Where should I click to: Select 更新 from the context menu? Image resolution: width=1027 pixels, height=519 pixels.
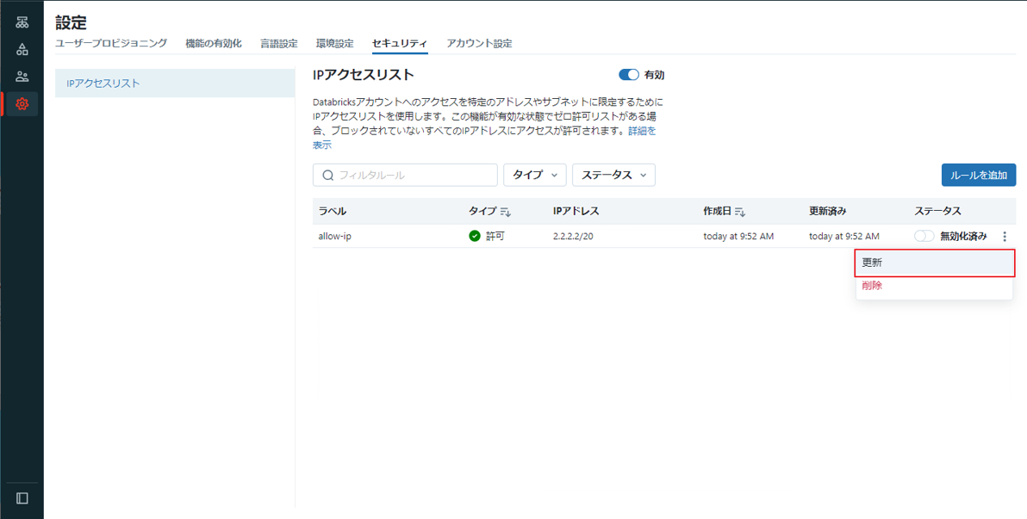click(934, 263)
